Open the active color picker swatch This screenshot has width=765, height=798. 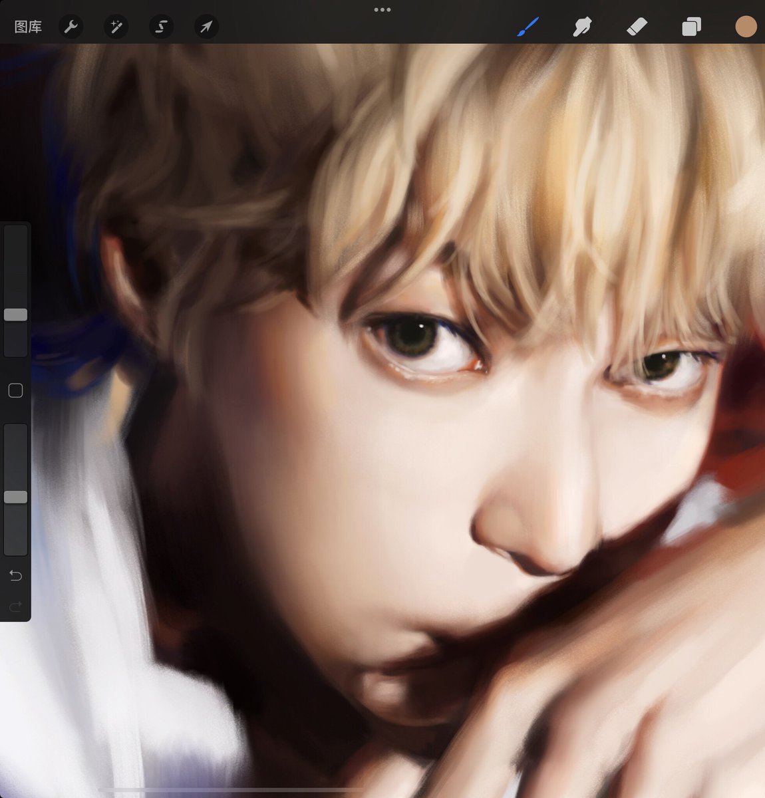[746, 27]
